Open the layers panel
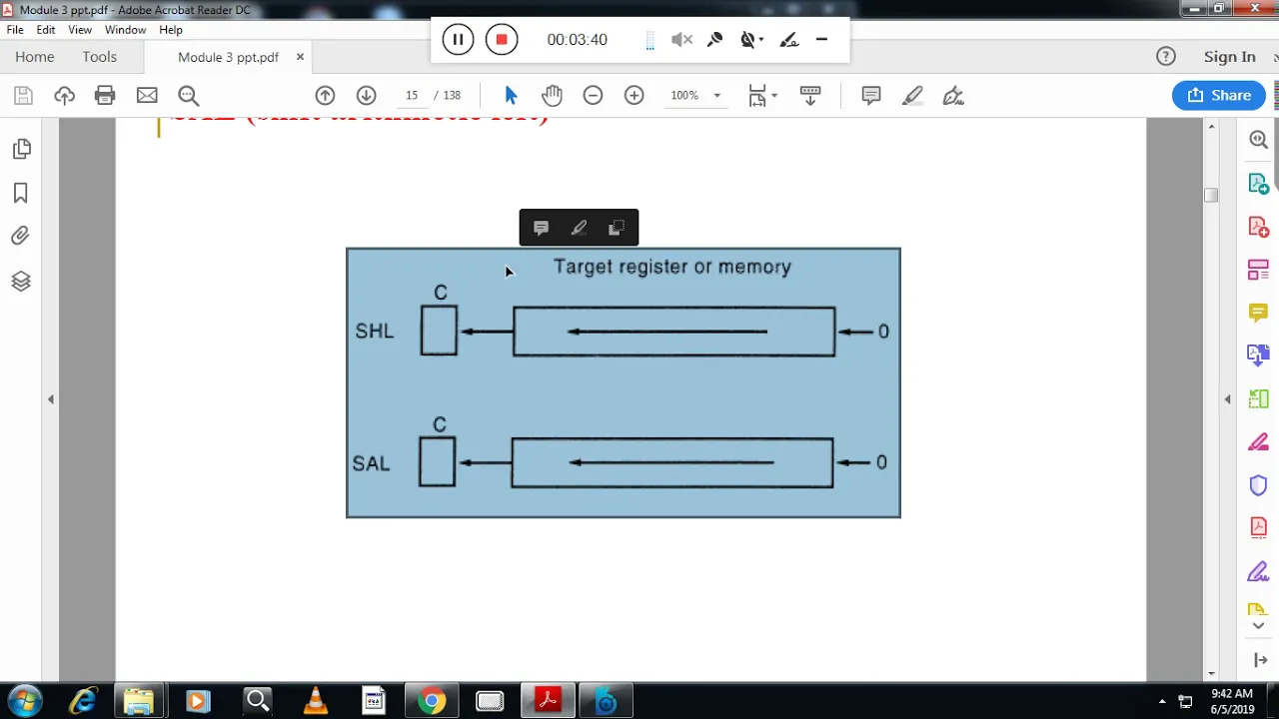 [21, 281]
